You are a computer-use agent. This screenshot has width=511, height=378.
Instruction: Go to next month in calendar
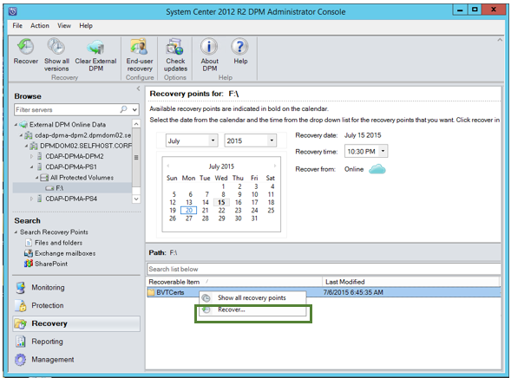point(275,166)
